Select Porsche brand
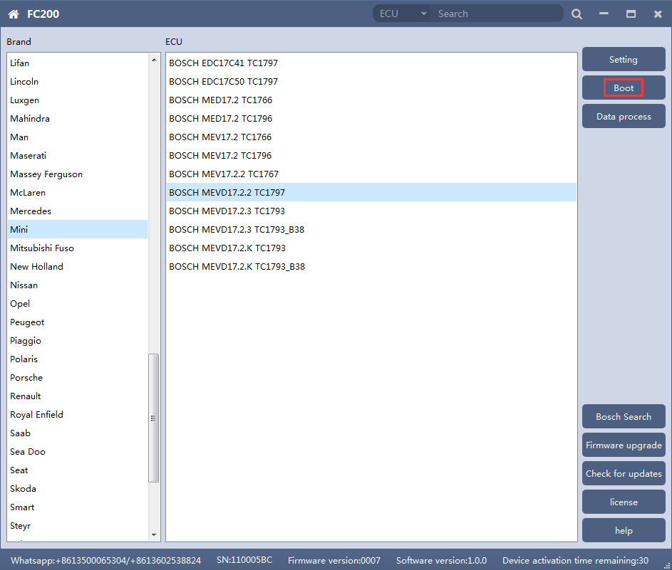The width and height of the screenshot is (672, 570). [x=78, y=377]
